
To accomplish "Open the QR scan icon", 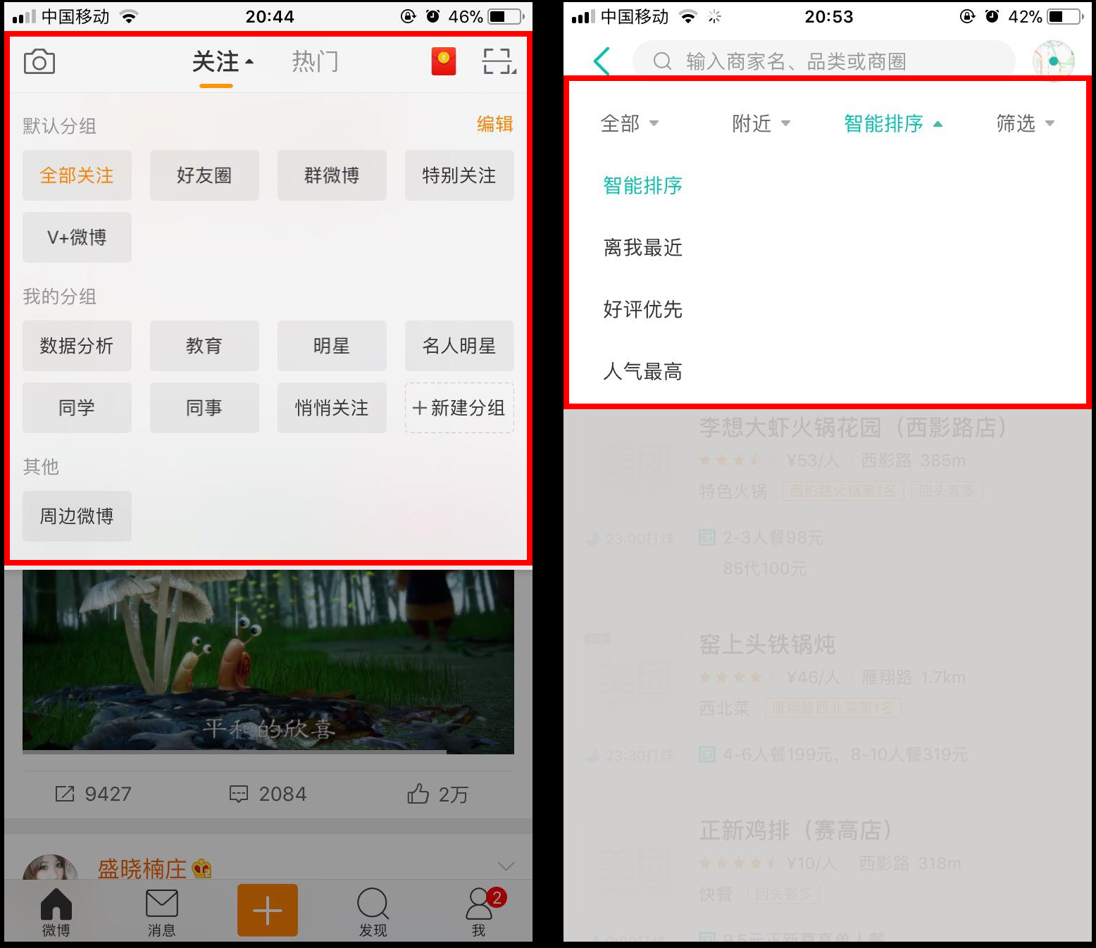I will [499, 61].
